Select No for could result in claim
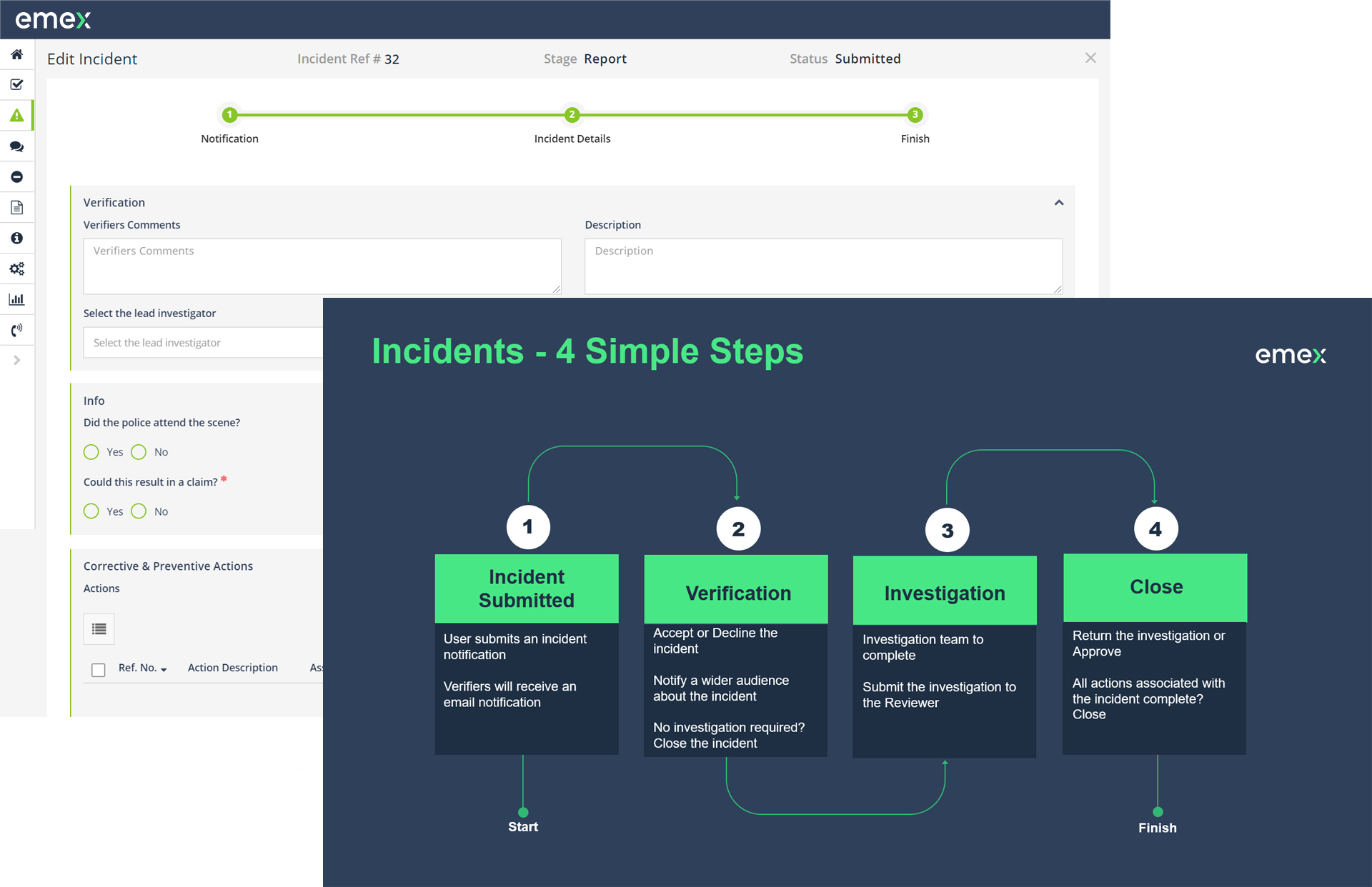Image resolution: width=1372 pixels, height=887 pixels. [139, 511]
